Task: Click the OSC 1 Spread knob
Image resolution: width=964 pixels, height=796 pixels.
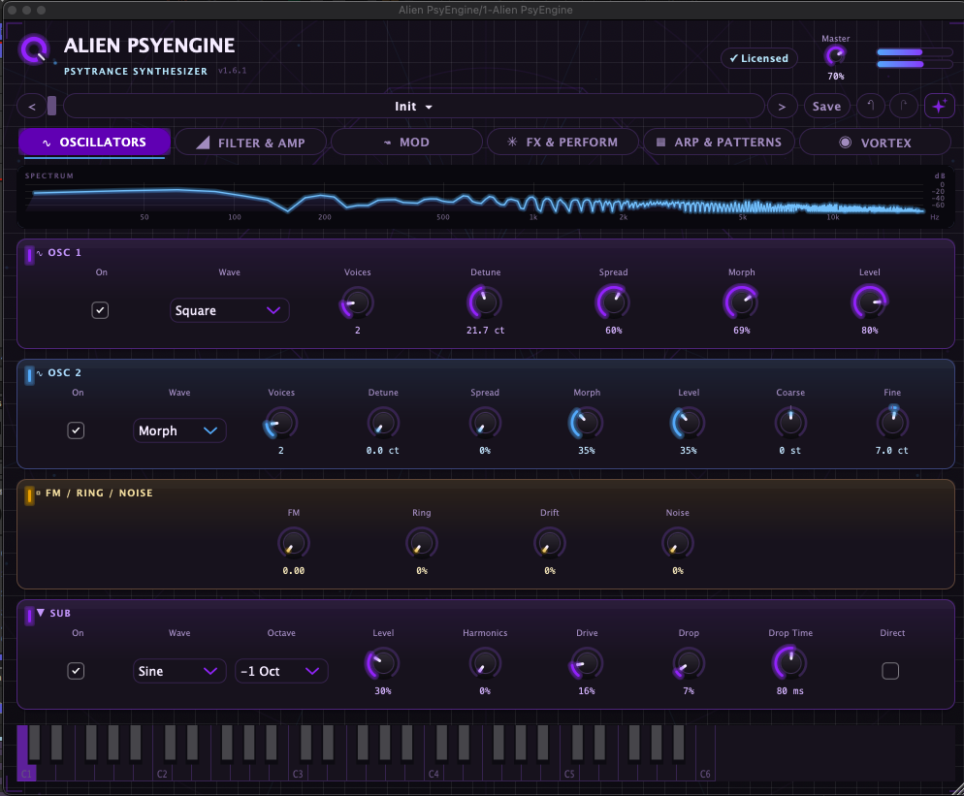Action: 613,302
